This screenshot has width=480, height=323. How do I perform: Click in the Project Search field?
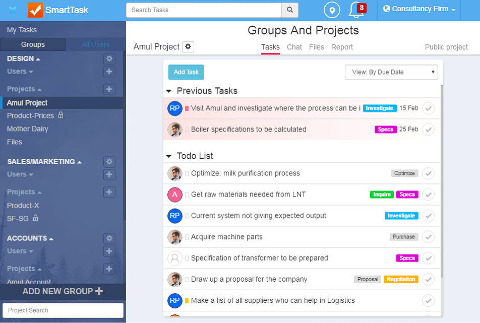pyautogui.click(x=63, y=310)
